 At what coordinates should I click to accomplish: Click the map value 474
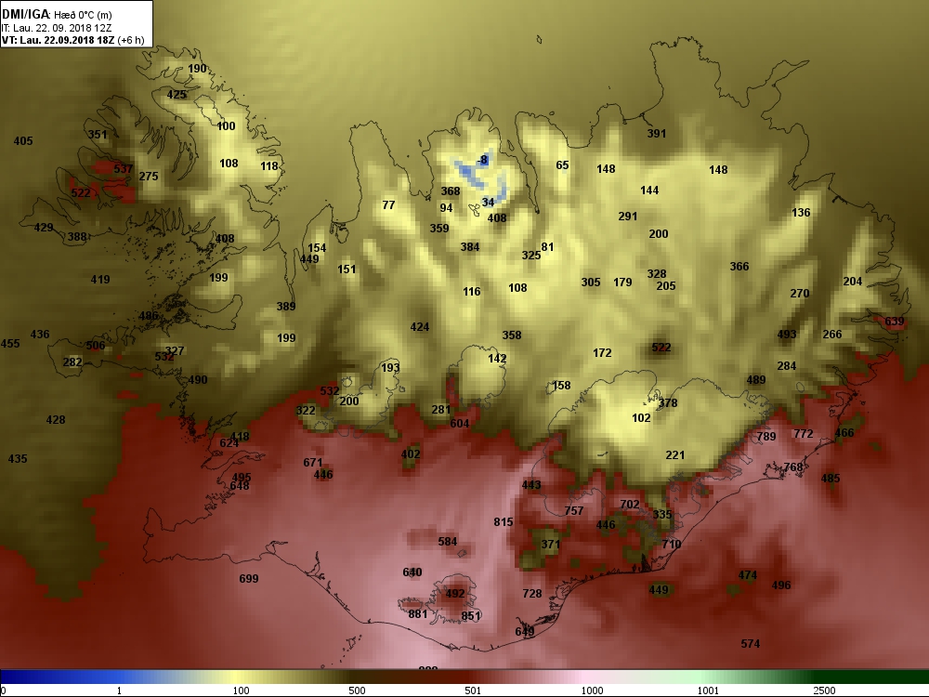[748, 575]
